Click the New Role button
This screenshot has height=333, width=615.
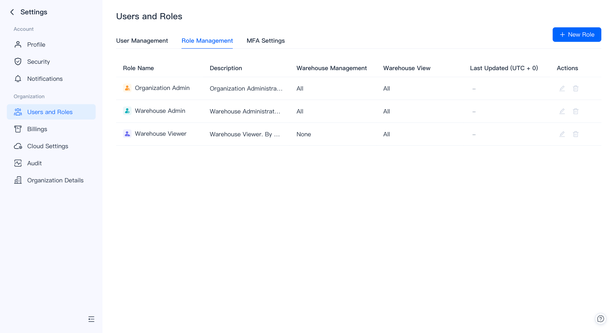(x=577, y=34)
